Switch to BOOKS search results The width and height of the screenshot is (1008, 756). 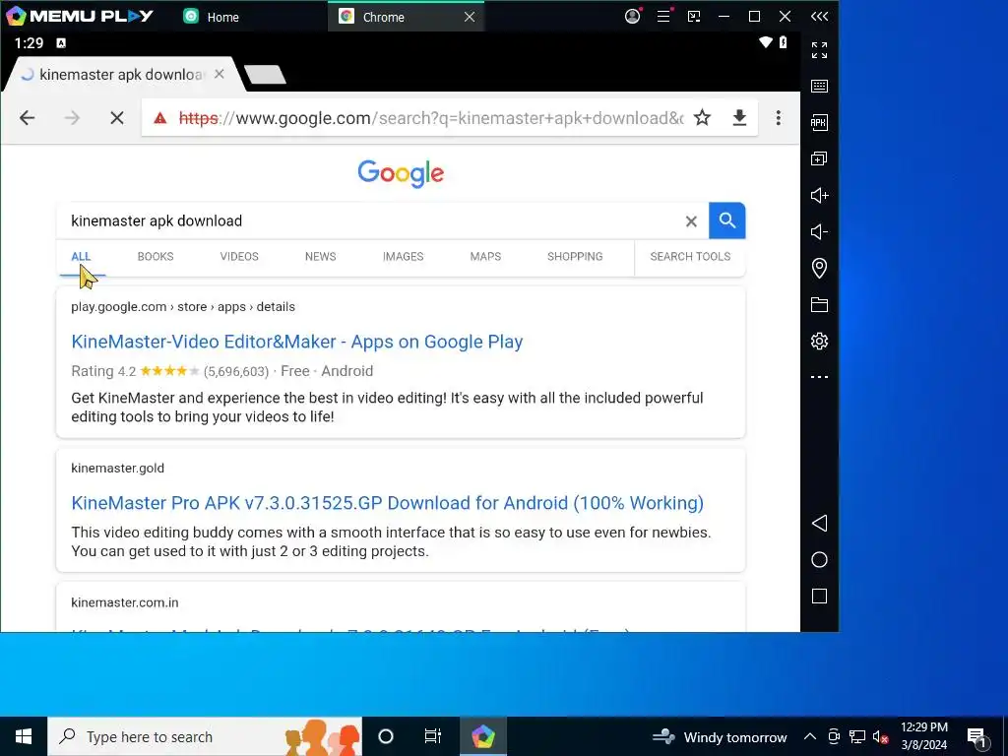click(156, 257)
